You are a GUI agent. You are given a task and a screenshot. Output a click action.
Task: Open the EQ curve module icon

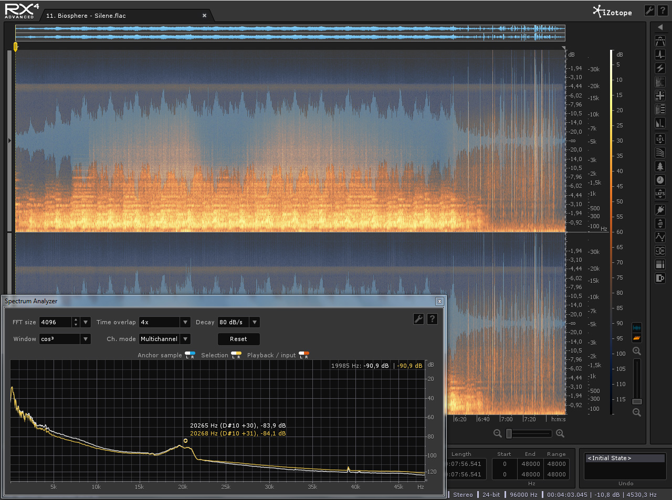[660, 237]
